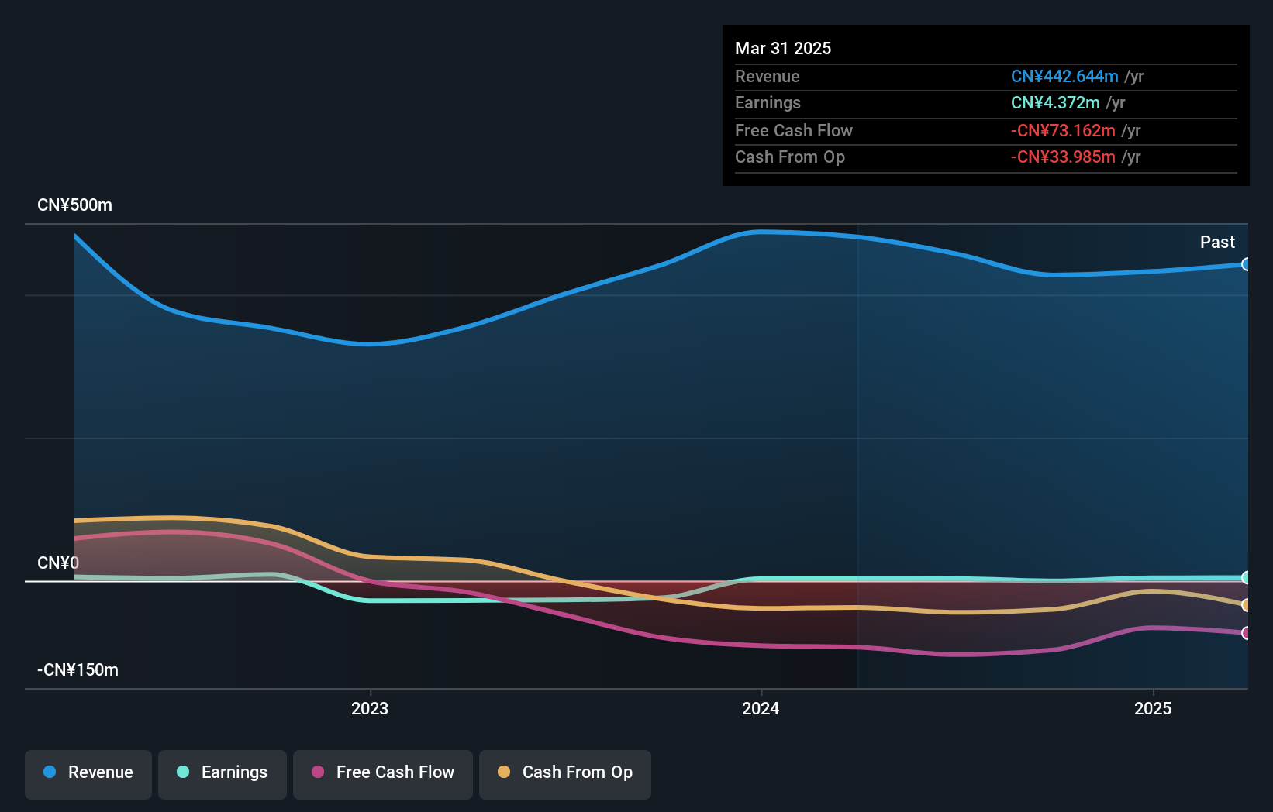Click the -CN¥73.162m free cash flow value
Image resolution: width=1273 pixels, height=812 pixels.
(1063, 130)
